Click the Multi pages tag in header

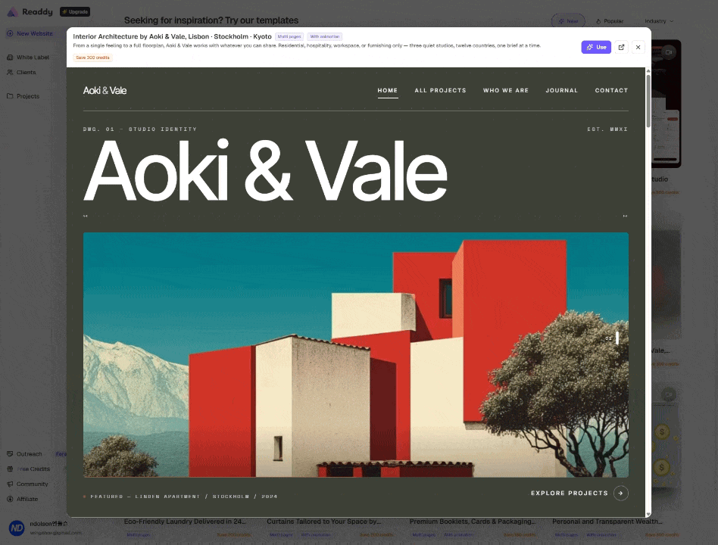pyautogui.click(x=289, y=36)
